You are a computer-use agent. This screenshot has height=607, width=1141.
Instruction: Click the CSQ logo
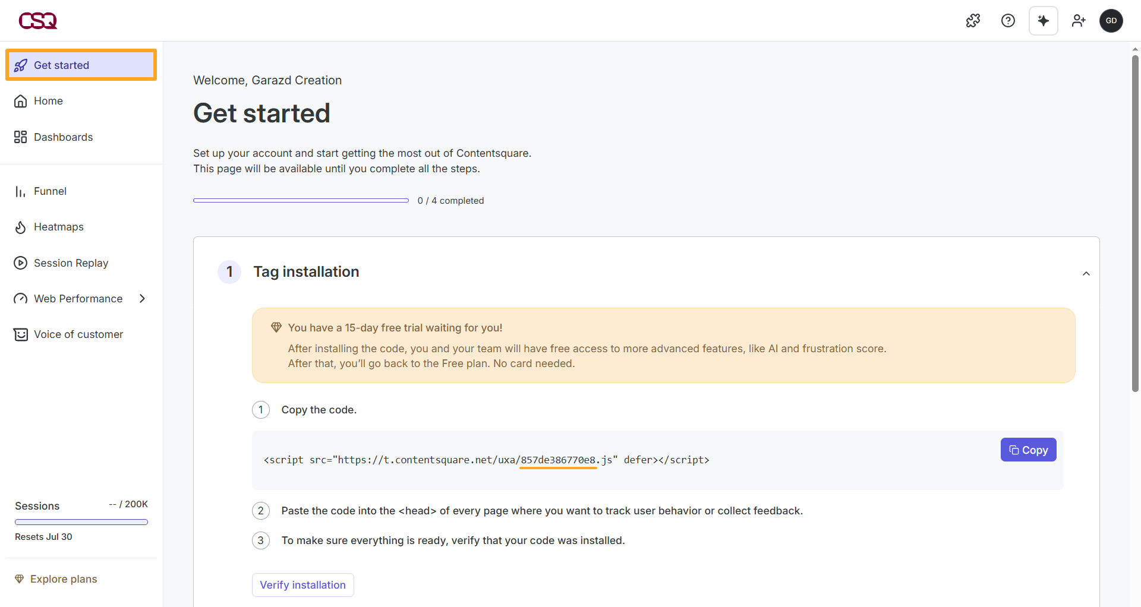click(x=38, y=21)
